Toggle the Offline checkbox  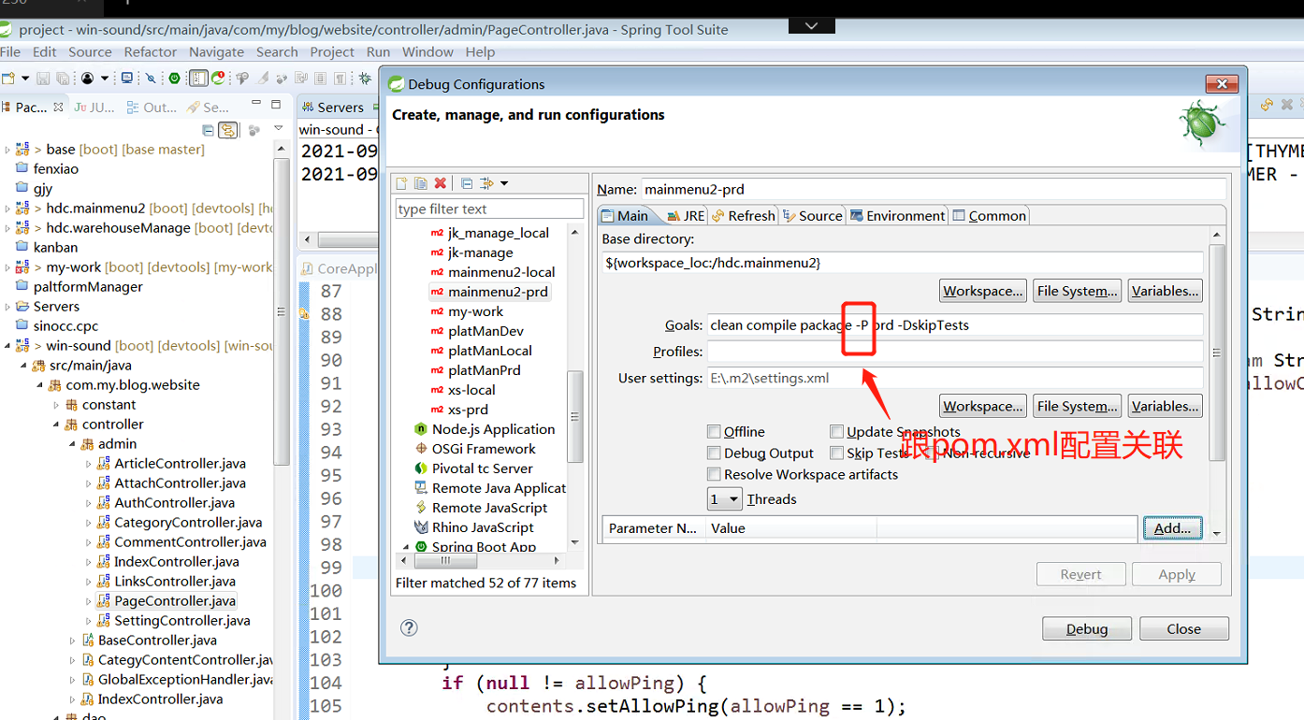(x=714, y=431)
